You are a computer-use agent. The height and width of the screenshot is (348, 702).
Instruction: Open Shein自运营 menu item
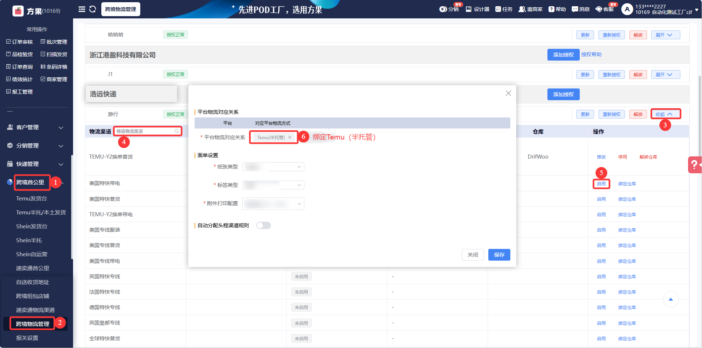tap(32, 254)
